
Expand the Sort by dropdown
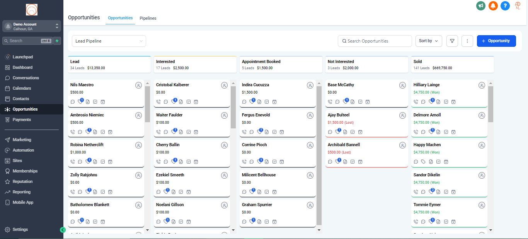[x=429, y=41]
